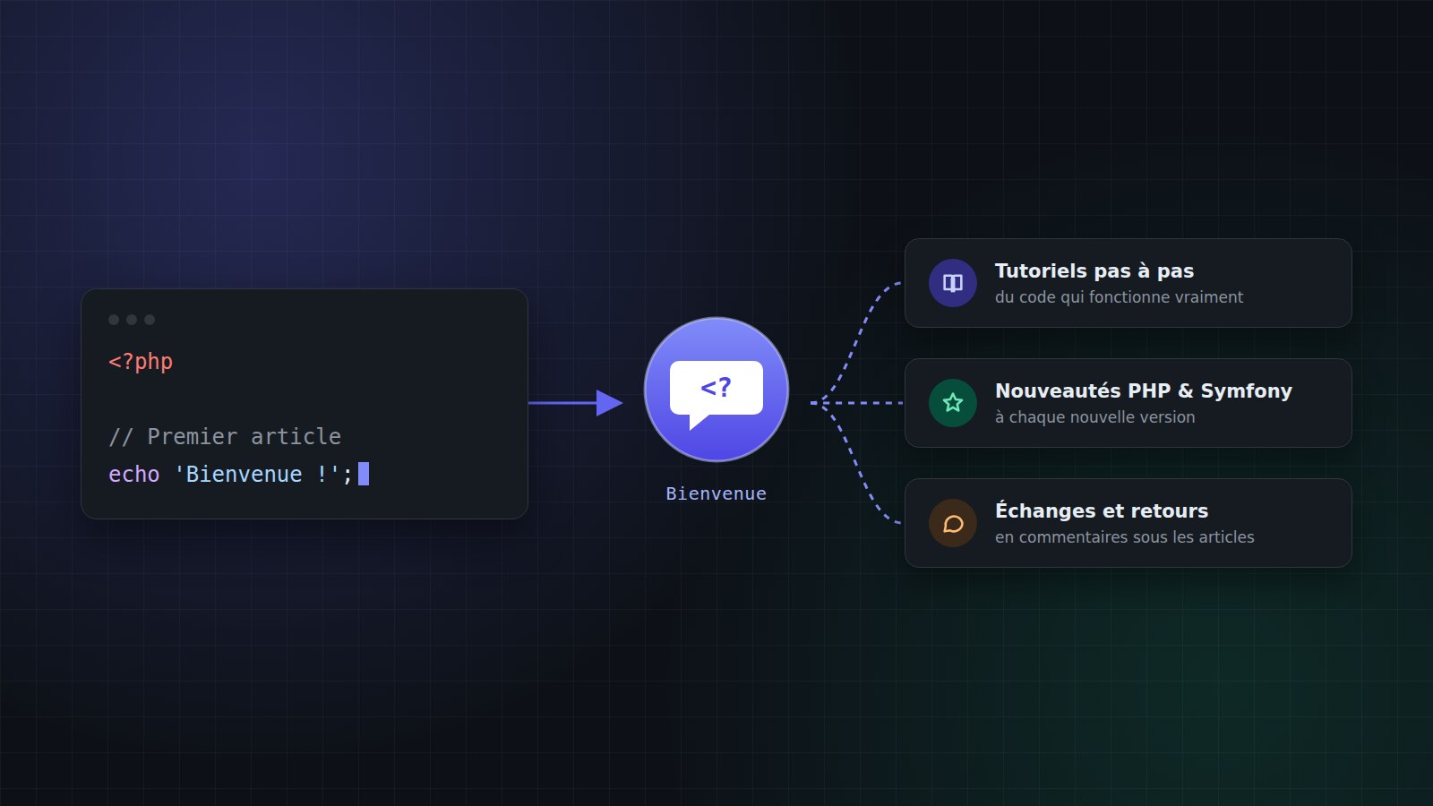The height and width of the screenshot is (806, 1433).
Task: Click "du code qui fonctionne vraiment" subtitle
Action: [1119, 297]
